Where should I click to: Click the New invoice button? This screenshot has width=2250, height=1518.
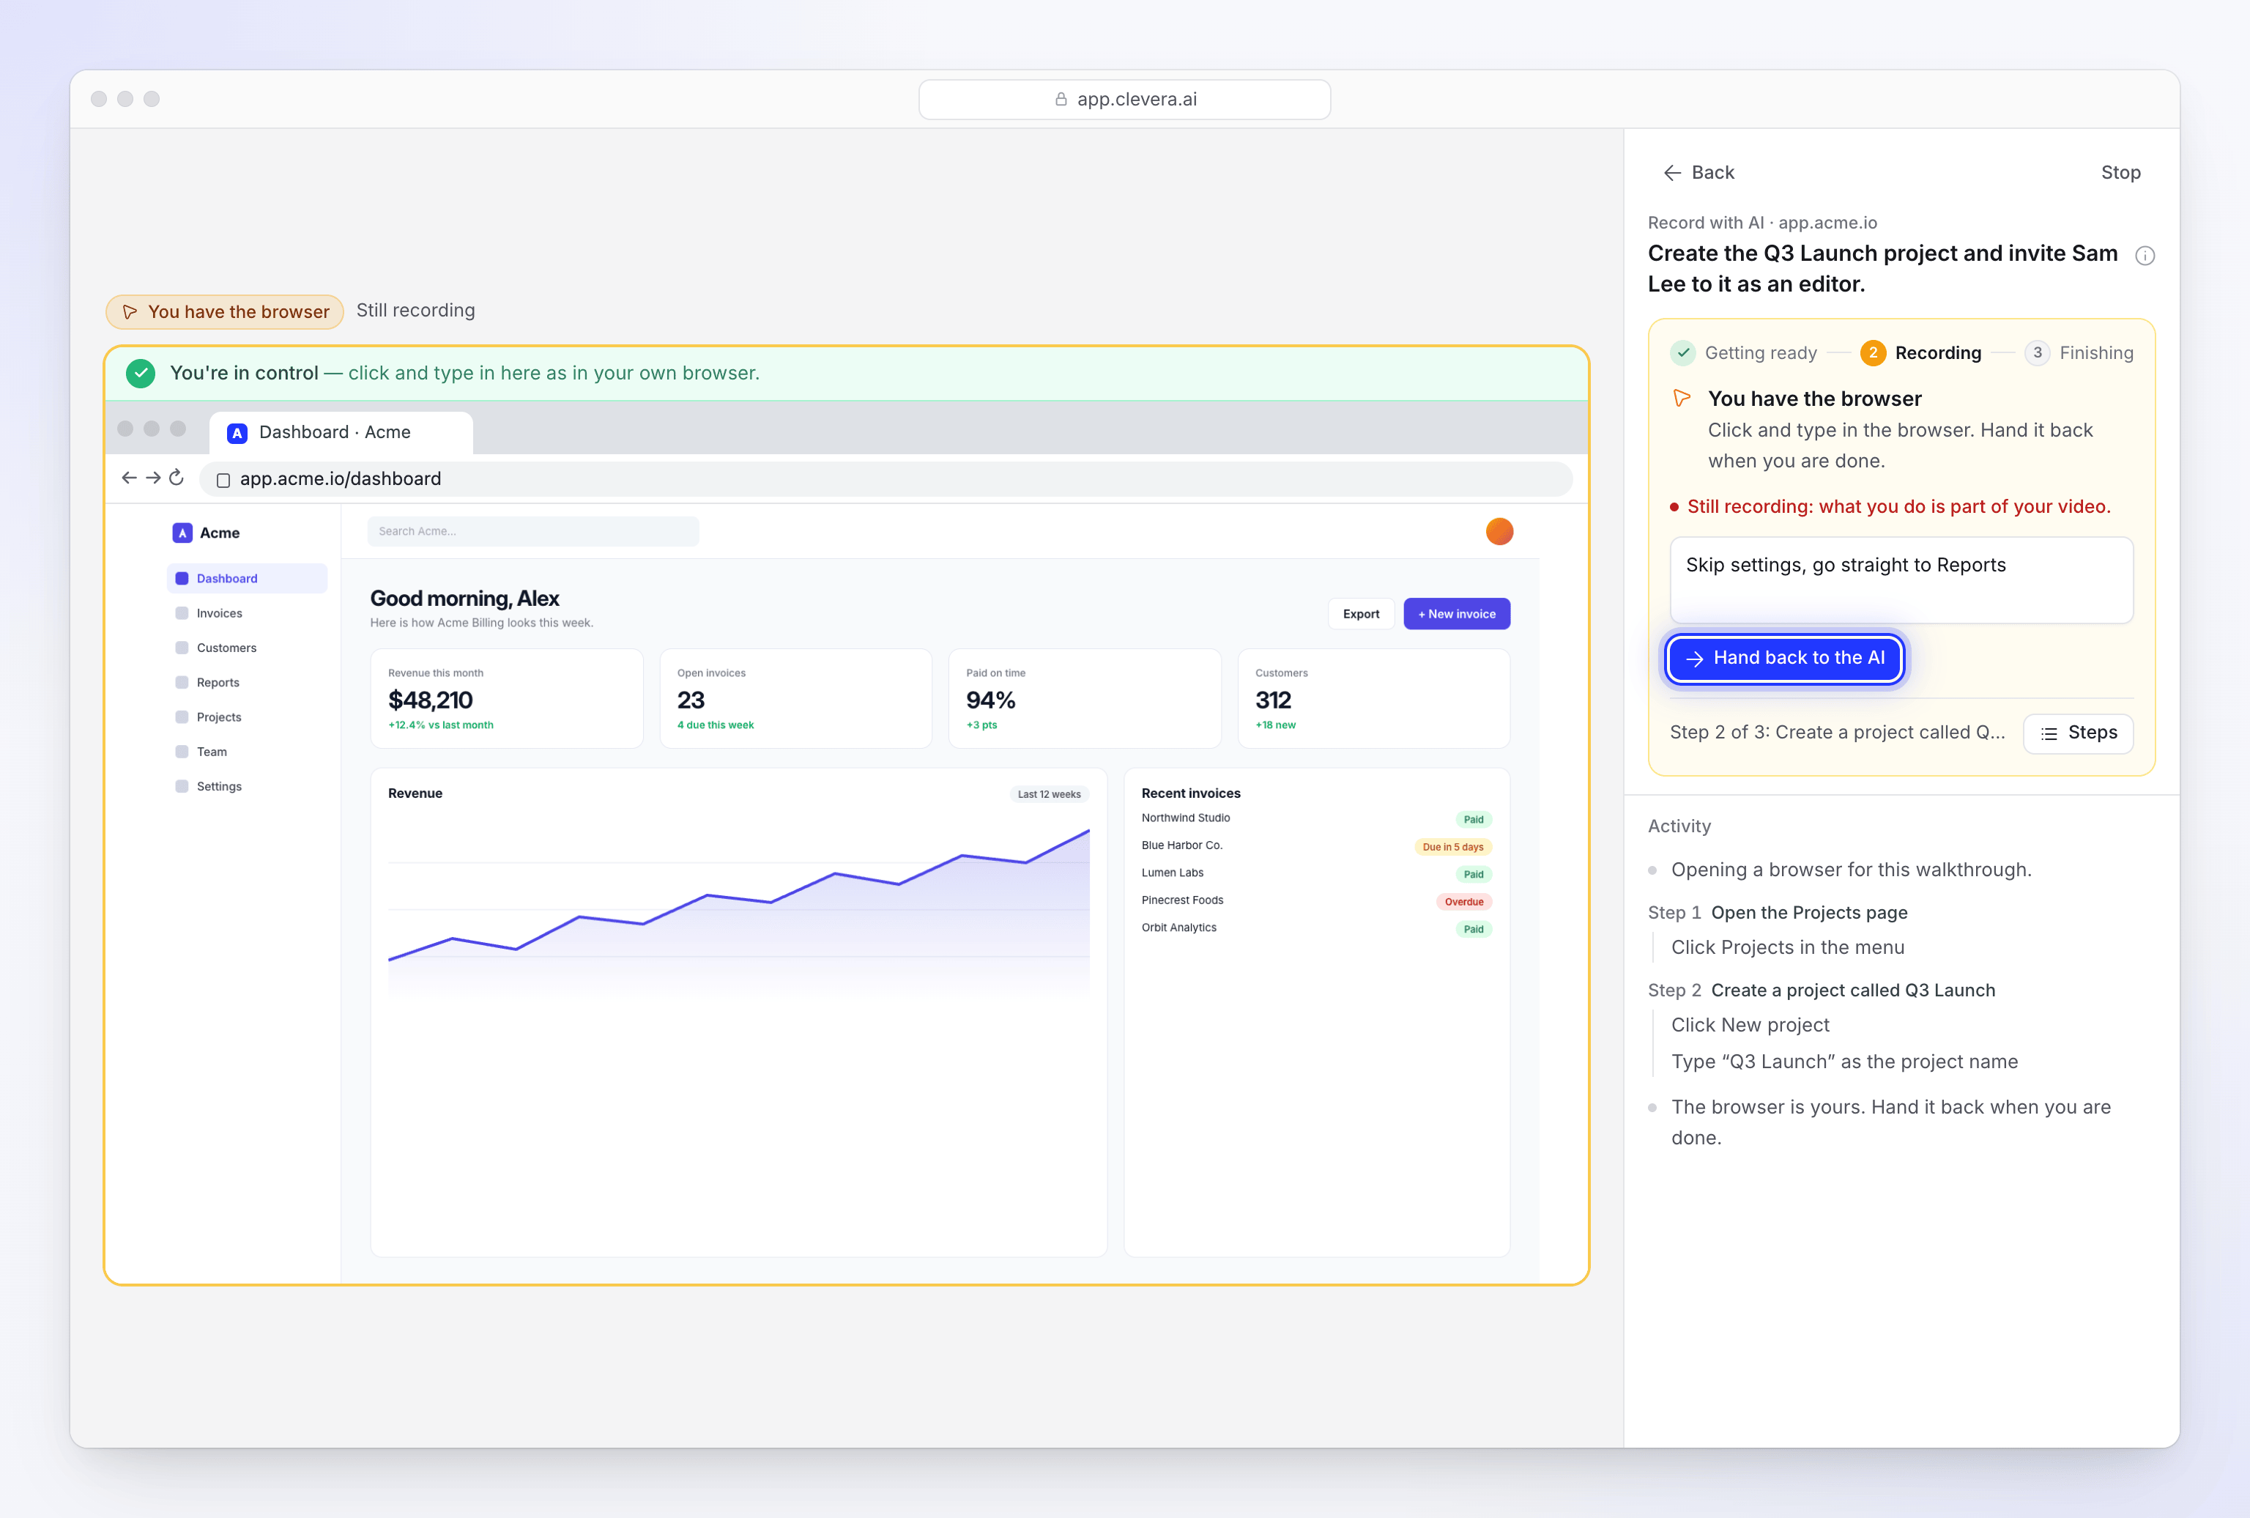[x=1457, y=614]
